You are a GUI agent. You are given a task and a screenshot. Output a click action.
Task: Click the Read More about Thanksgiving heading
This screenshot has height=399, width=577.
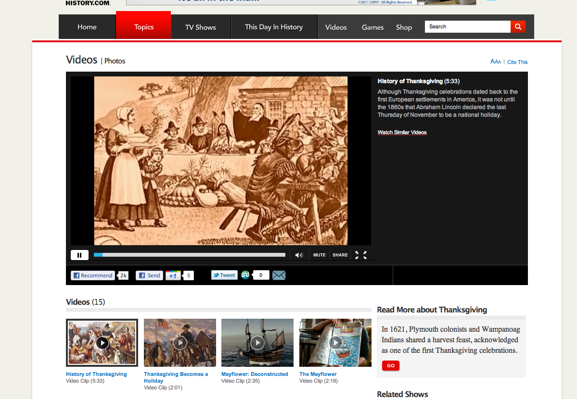coord(432,310)
